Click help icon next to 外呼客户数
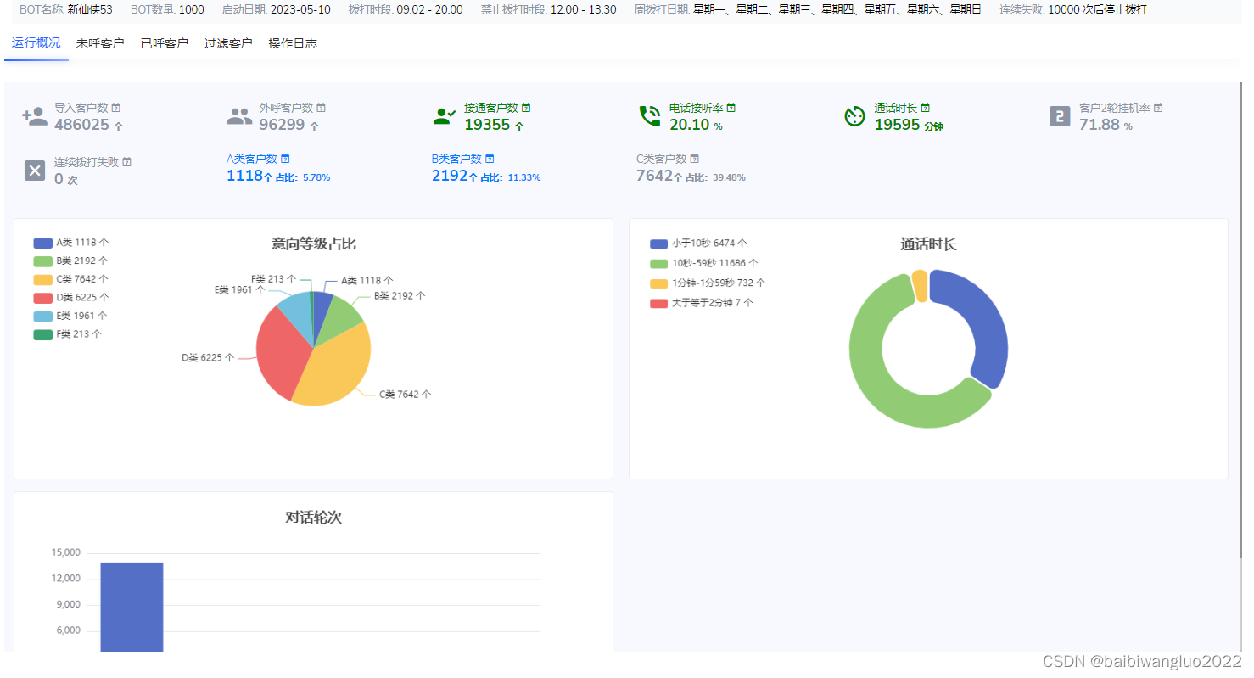The width and height of the screenshot is (1254, 678). pos(322,108)
